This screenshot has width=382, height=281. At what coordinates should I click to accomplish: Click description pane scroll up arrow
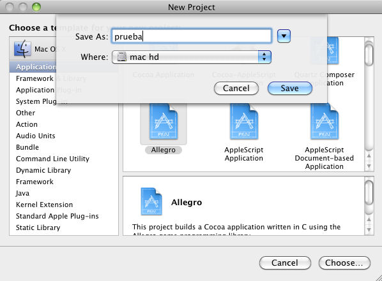369,220
